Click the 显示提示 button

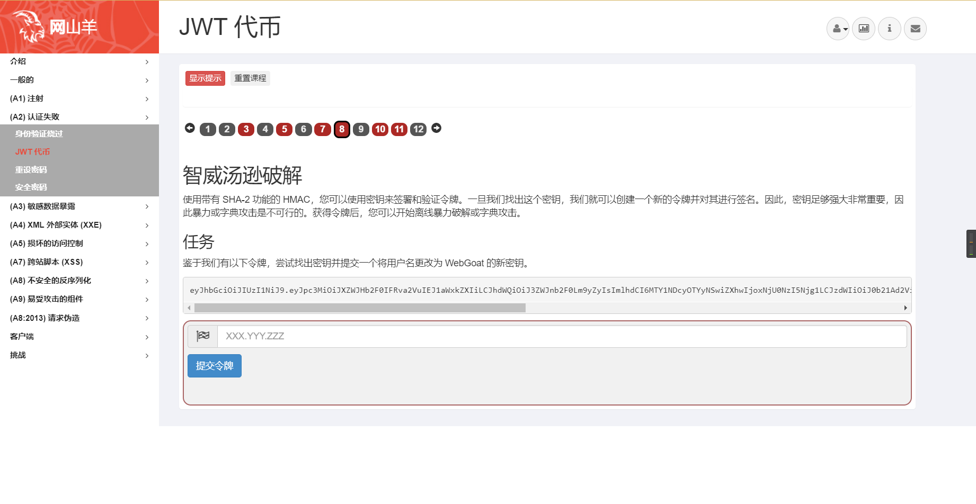(x=205, y=78)
